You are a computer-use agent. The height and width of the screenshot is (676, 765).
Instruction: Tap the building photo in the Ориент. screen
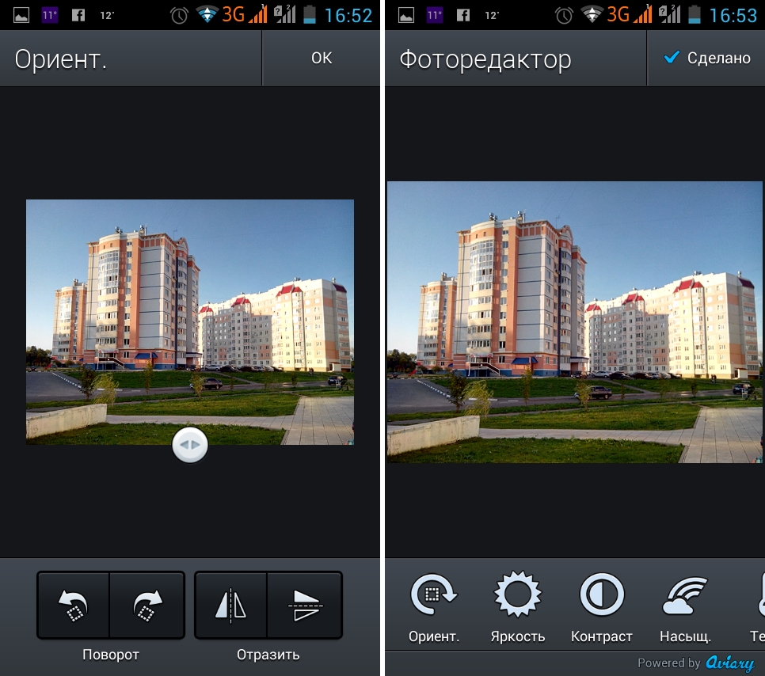tap(190, 322)
